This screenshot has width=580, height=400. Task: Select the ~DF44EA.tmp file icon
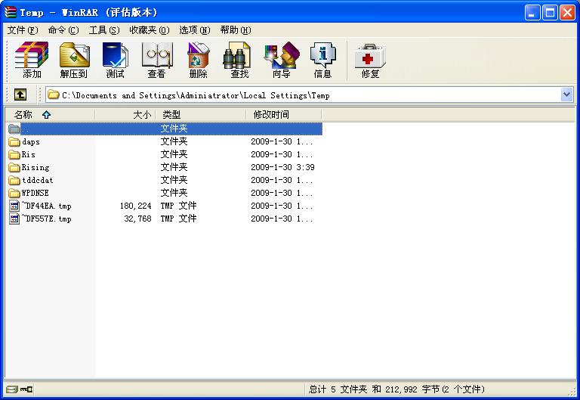click(x=14, y=206)
